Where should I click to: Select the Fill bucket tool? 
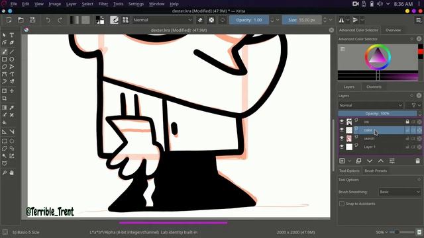pos(5,122)
